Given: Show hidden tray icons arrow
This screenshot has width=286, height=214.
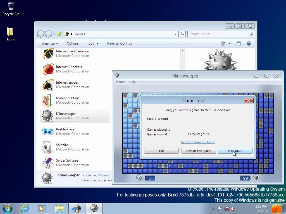Looking at the screenshot, I should pyautogui.click(x=213, y=209).
